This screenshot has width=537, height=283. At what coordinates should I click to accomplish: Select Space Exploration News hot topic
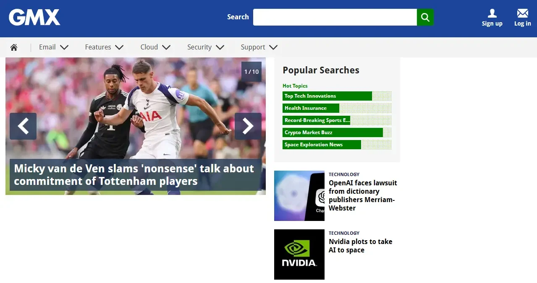[337, 145]
